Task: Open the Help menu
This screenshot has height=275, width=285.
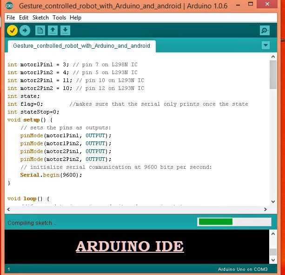Action: point(75,18)
